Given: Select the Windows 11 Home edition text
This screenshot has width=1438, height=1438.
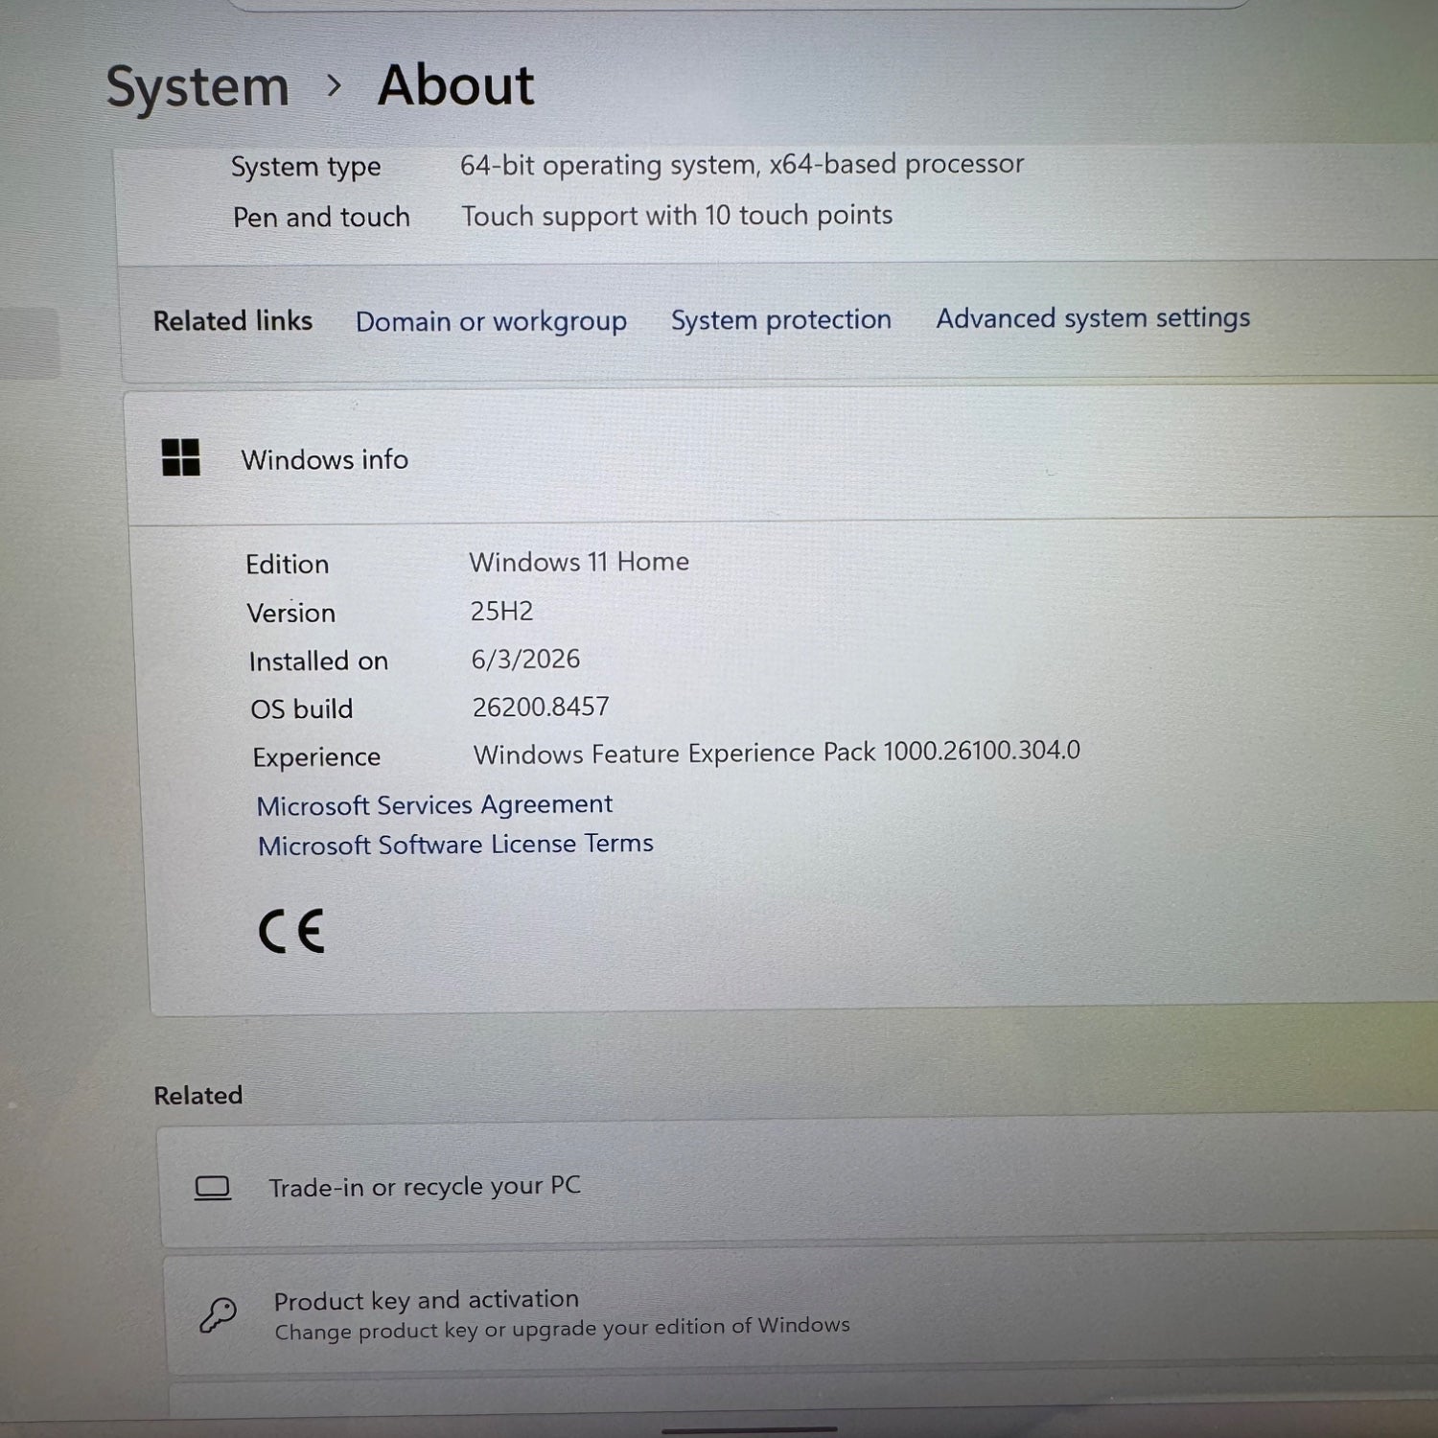Looking at the screenshot, I should [579, 562].
